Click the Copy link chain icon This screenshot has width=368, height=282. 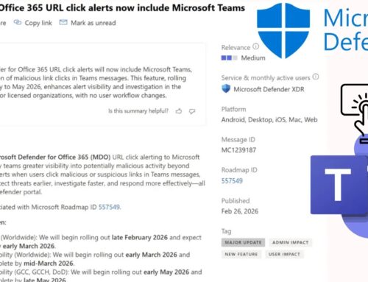click(x=18, y=23)
